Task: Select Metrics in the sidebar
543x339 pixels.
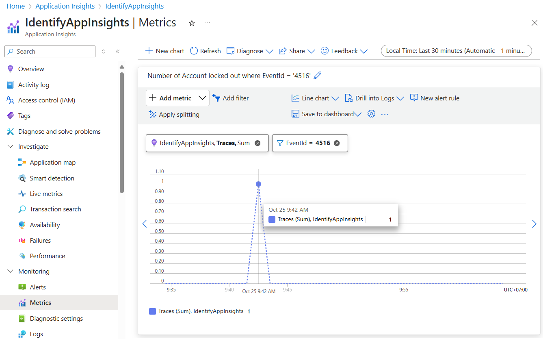Action: pyautogui.click(x=59, y=303)
